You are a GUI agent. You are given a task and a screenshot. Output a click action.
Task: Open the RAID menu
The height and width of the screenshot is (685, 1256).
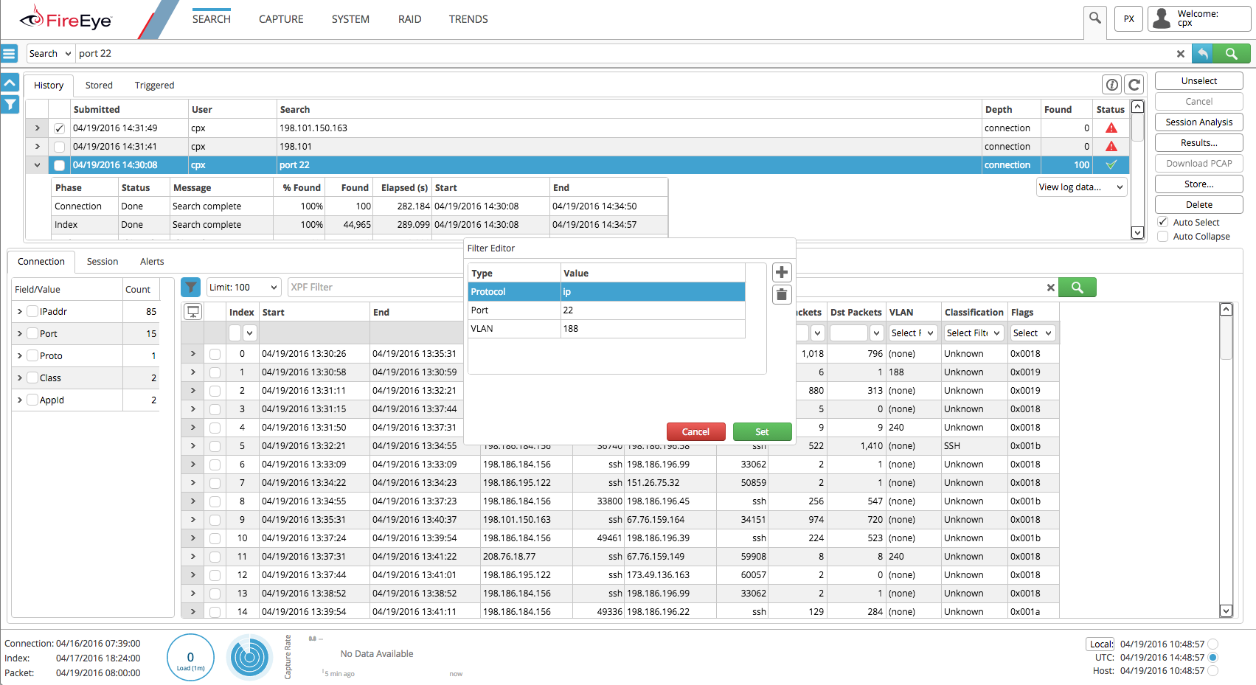410,19
